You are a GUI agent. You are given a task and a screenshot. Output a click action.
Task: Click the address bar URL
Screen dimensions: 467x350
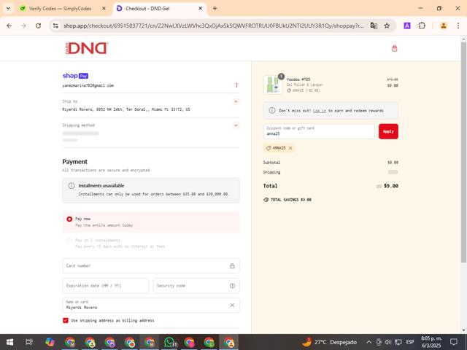(214, 26)
